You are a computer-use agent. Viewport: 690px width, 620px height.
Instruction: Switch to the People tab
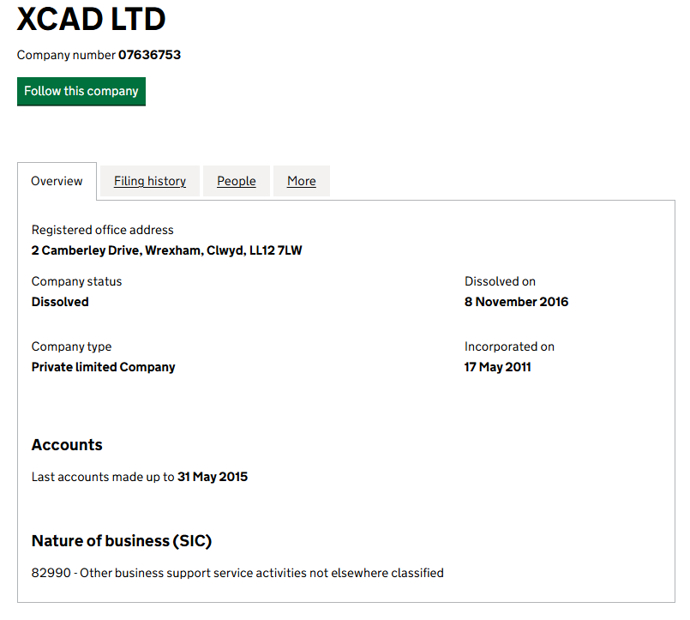[x=237, y=181]
